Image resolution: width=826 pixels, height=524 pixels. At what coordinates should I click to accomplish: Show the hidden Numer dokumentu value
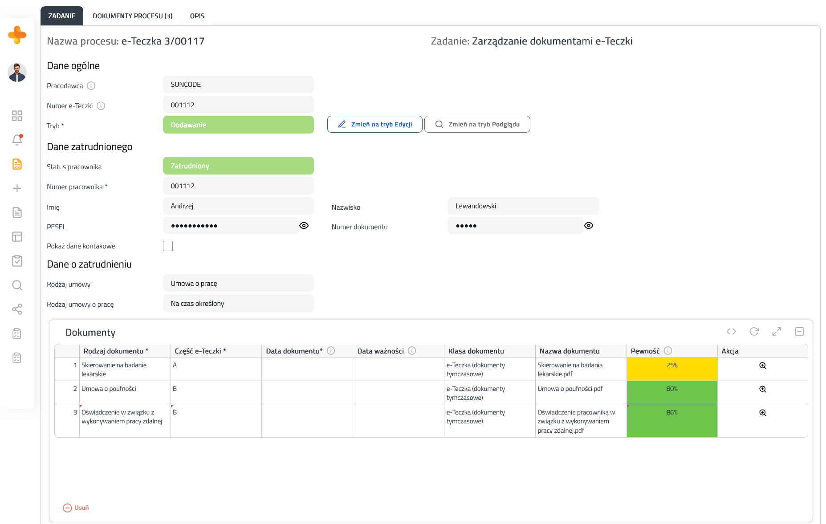point(588,226)
